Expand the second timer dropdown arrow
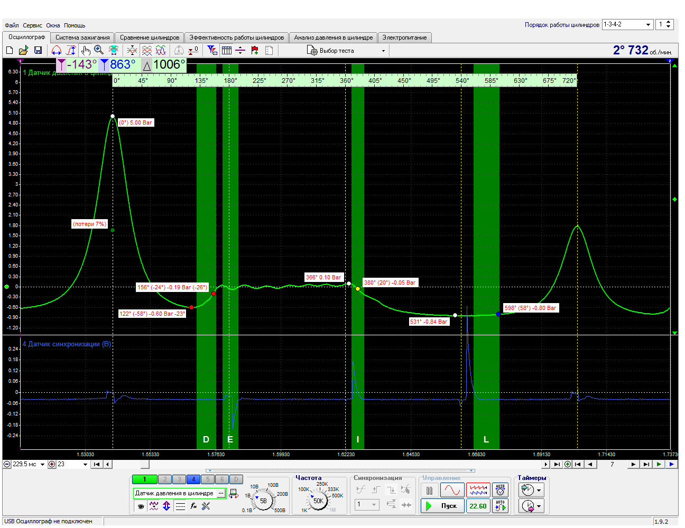Image resolution: width=685 pixels, height=528 pixels. 539,506
